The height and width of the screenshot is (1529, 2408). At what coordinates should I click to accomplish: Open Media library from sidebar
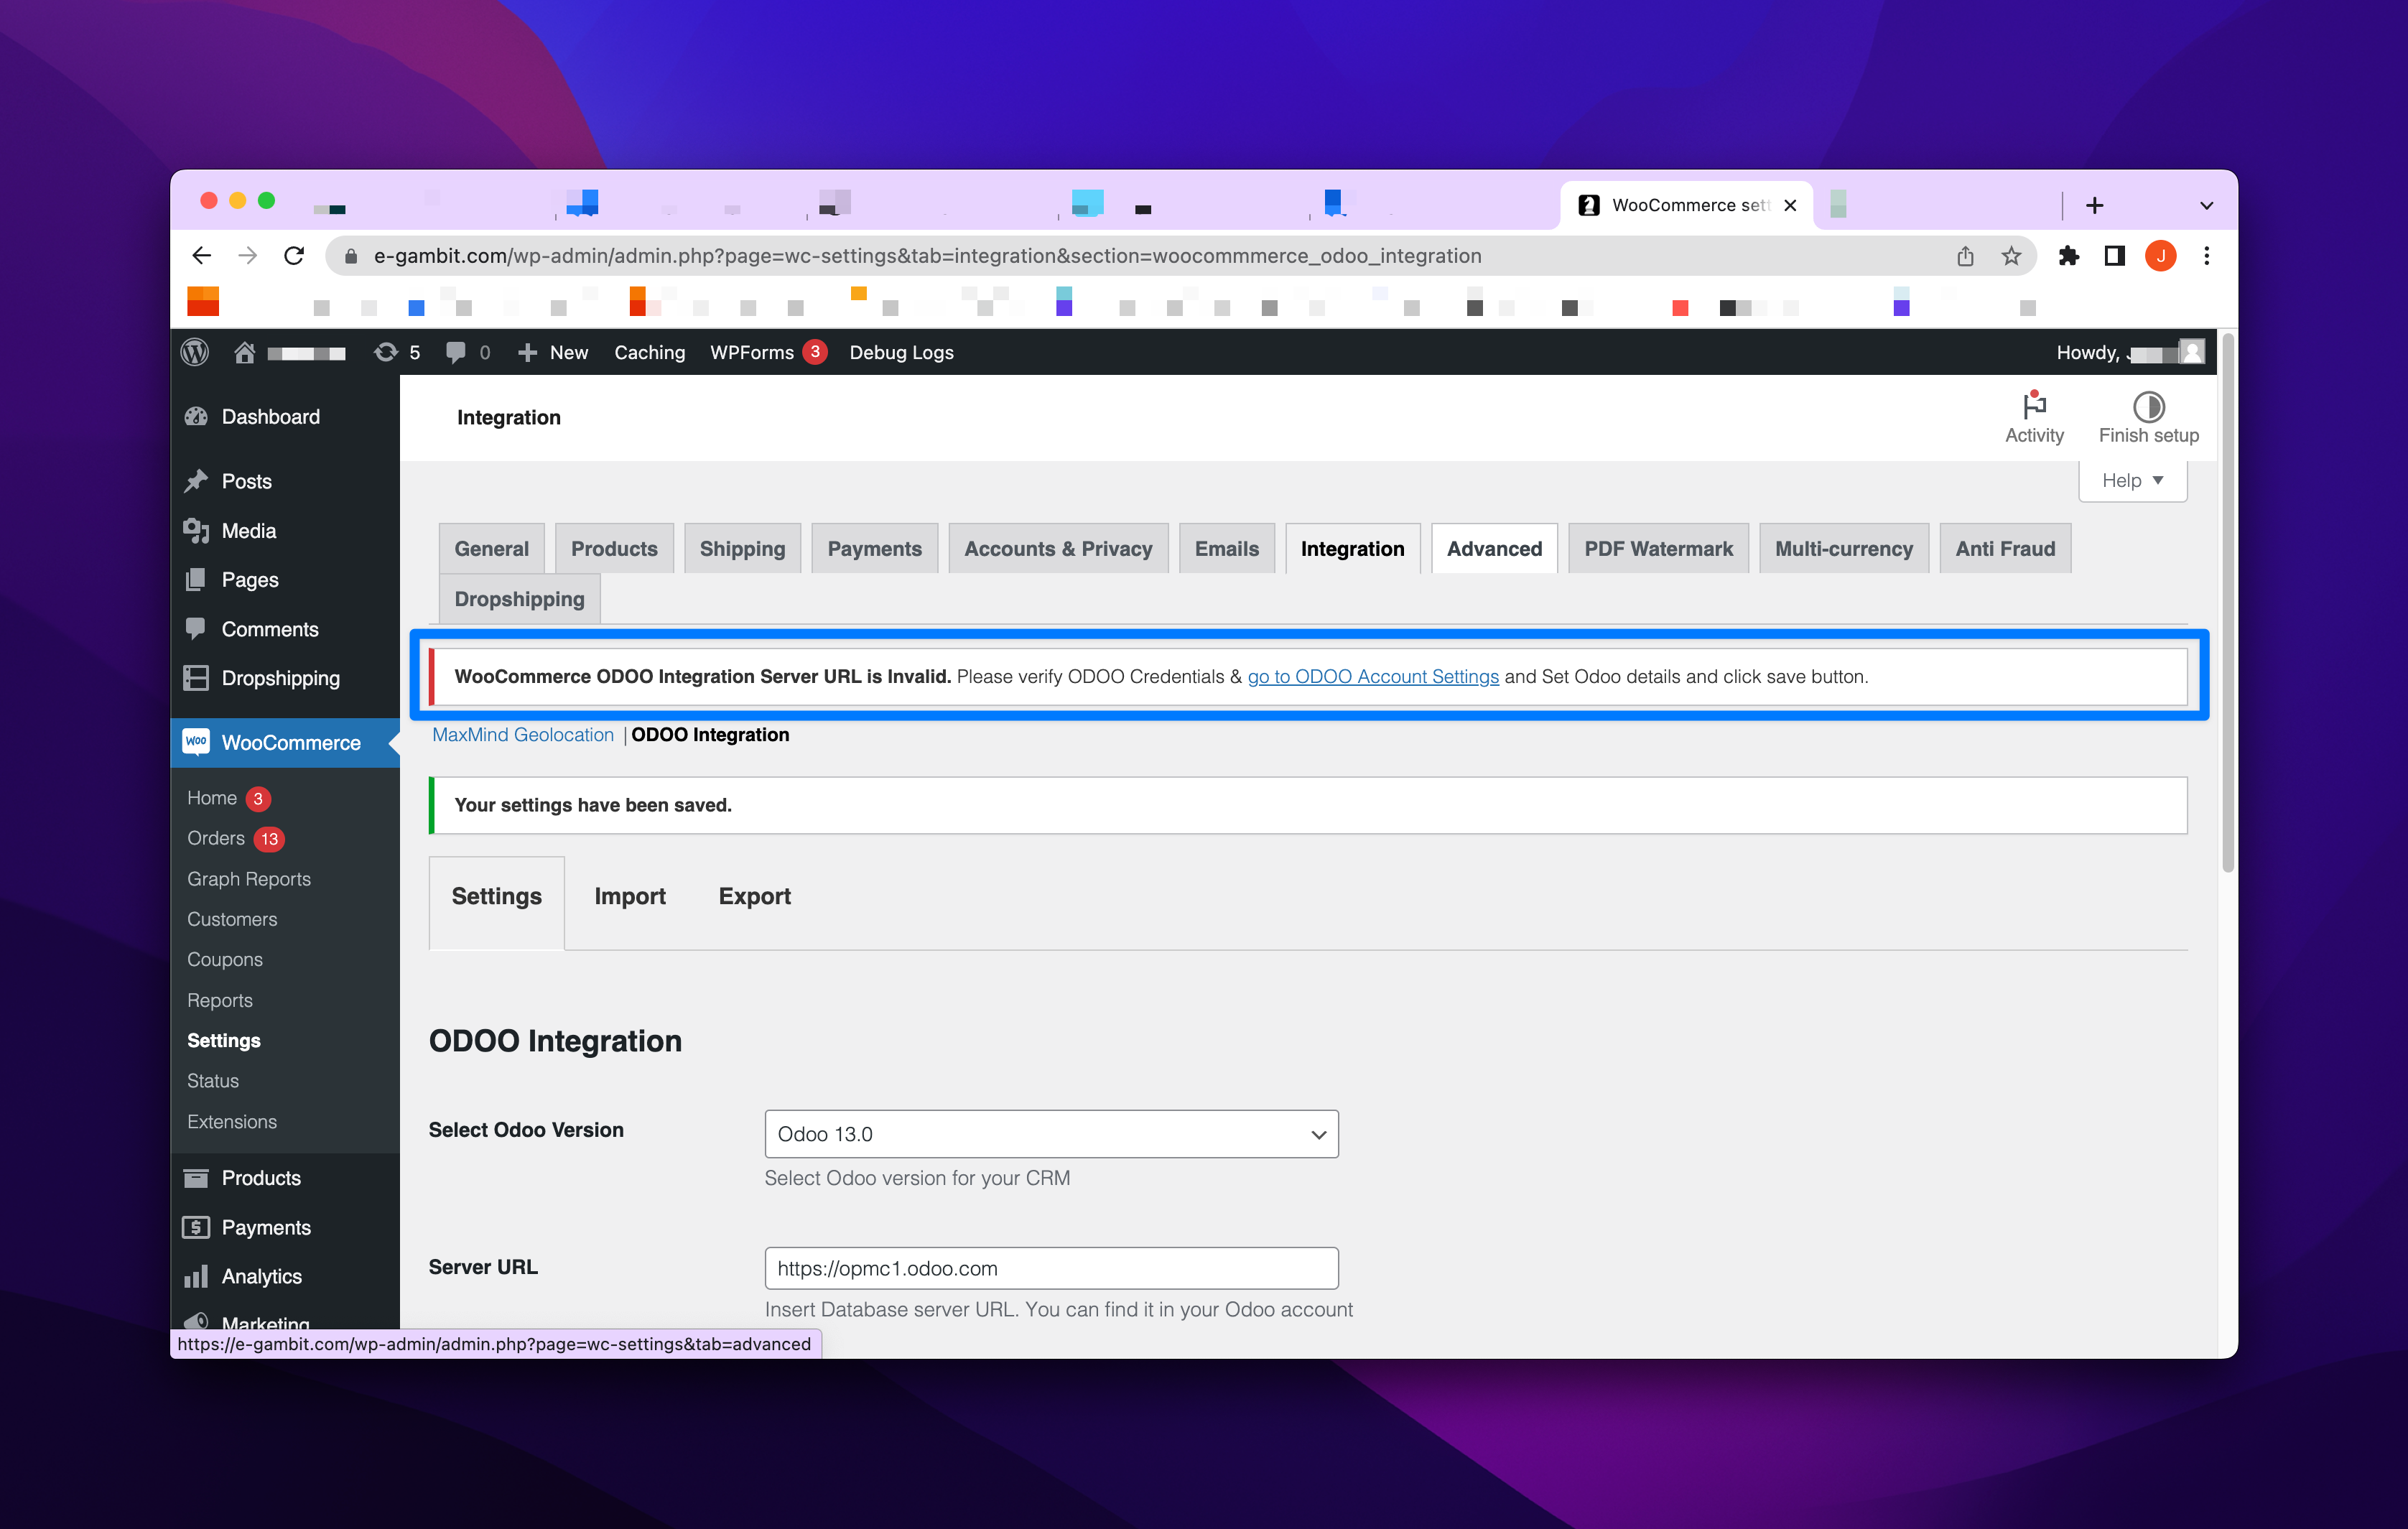point(248,531)
